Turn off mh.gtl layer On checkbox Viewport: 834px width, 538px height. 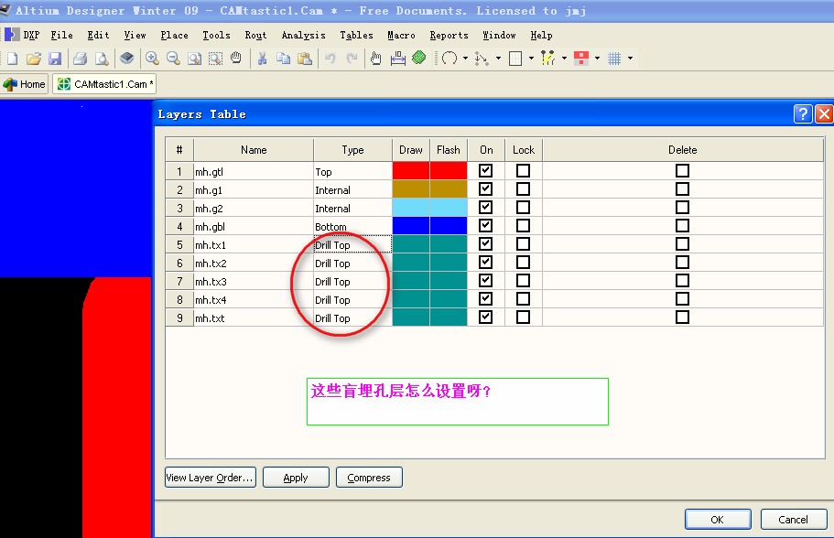(485, 171)
